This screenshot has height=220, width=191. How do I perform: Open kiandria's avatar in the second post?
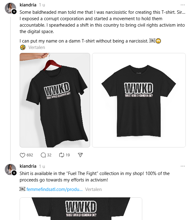point(10,169)
